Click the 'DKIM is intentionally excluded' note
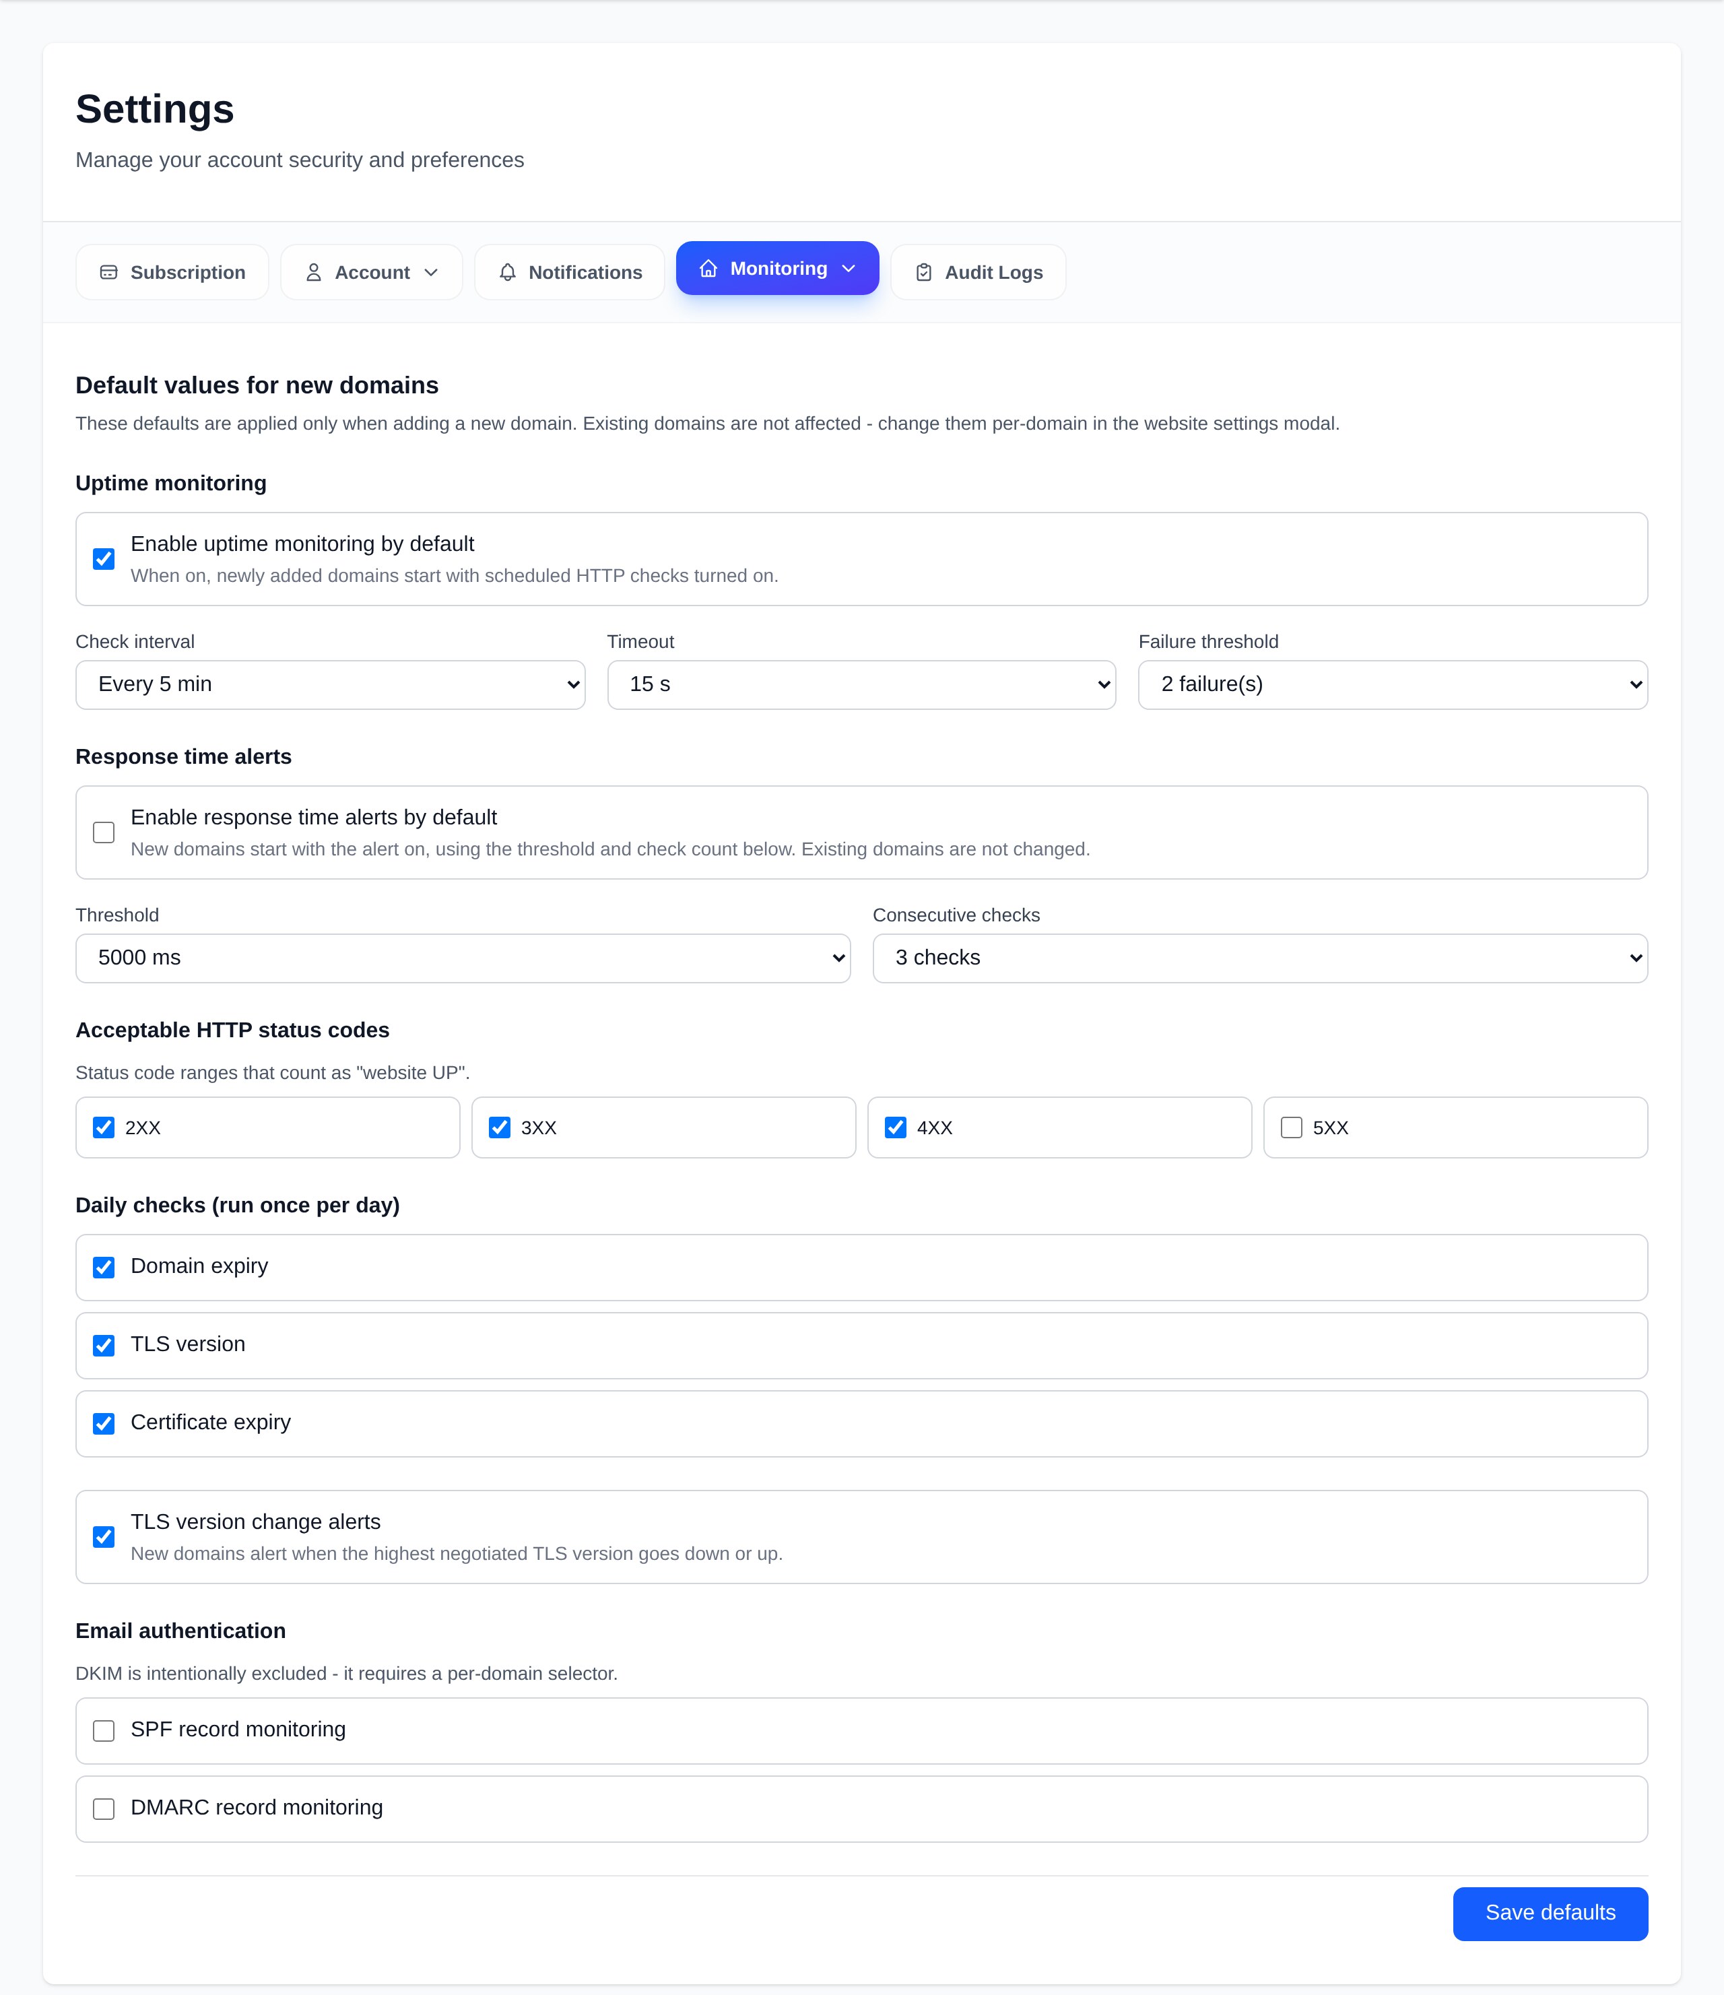The image size is (1724, 1995). tap(347, 1674)
